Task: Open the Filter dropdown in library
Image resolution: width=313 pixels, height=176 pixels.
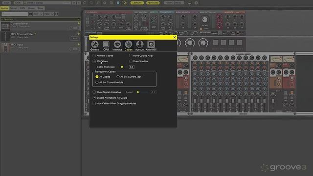Action: point(49,14)
